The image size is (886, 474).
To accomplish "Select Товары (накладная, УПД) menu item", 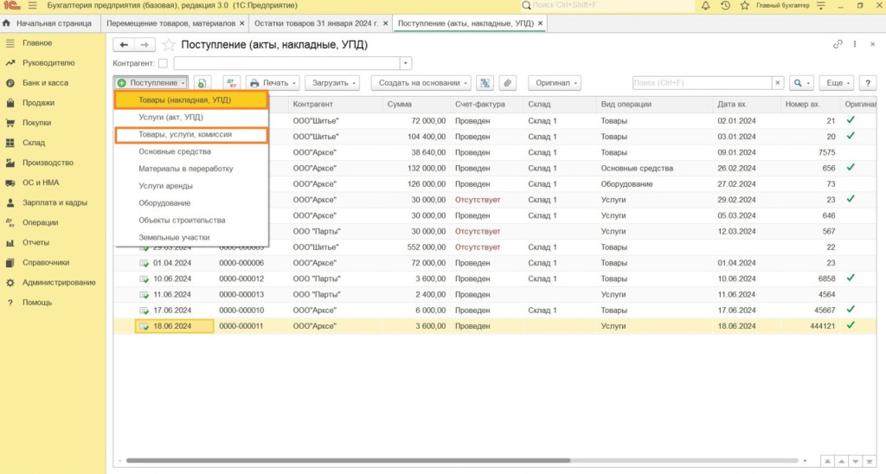I will click(191, 100).
